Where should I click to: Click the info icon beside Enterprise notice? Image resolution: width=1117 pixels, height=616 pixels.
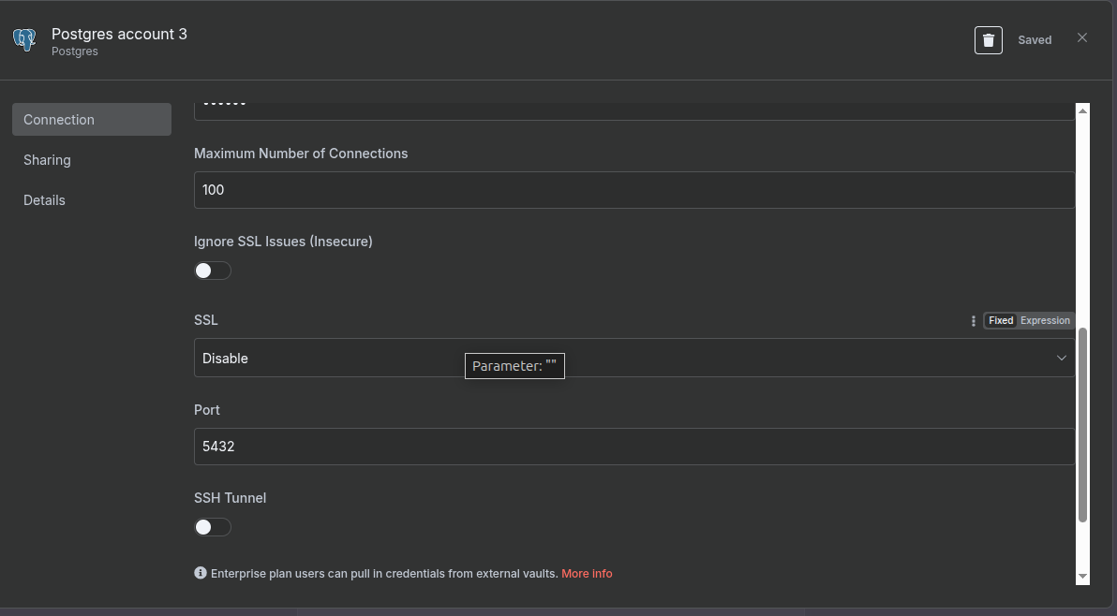coord(201,573)
